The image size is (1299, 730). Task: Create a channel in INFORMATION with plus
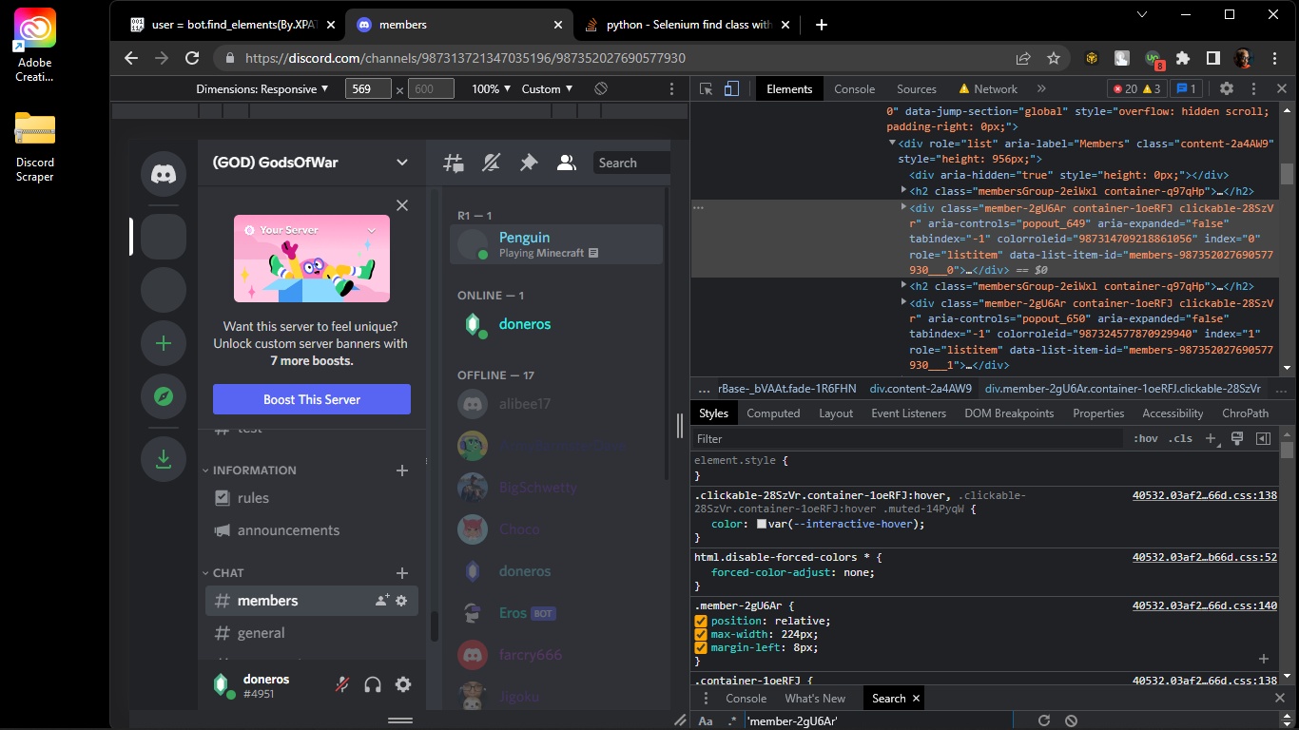tap(402, 471)
